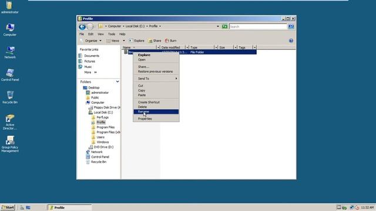Choose Delete in the context menu
376x211 pixels.
[156, 107]
